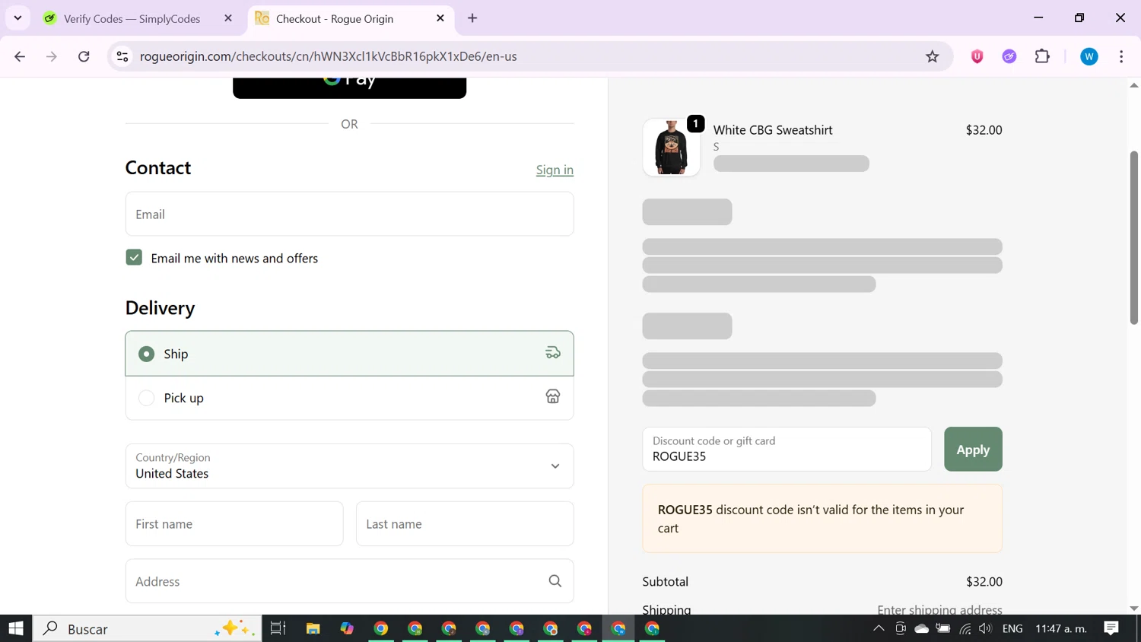This screenshot has height=642, width=1141.
Task: Open the purple round extension icon
Action: (1009, 56)
